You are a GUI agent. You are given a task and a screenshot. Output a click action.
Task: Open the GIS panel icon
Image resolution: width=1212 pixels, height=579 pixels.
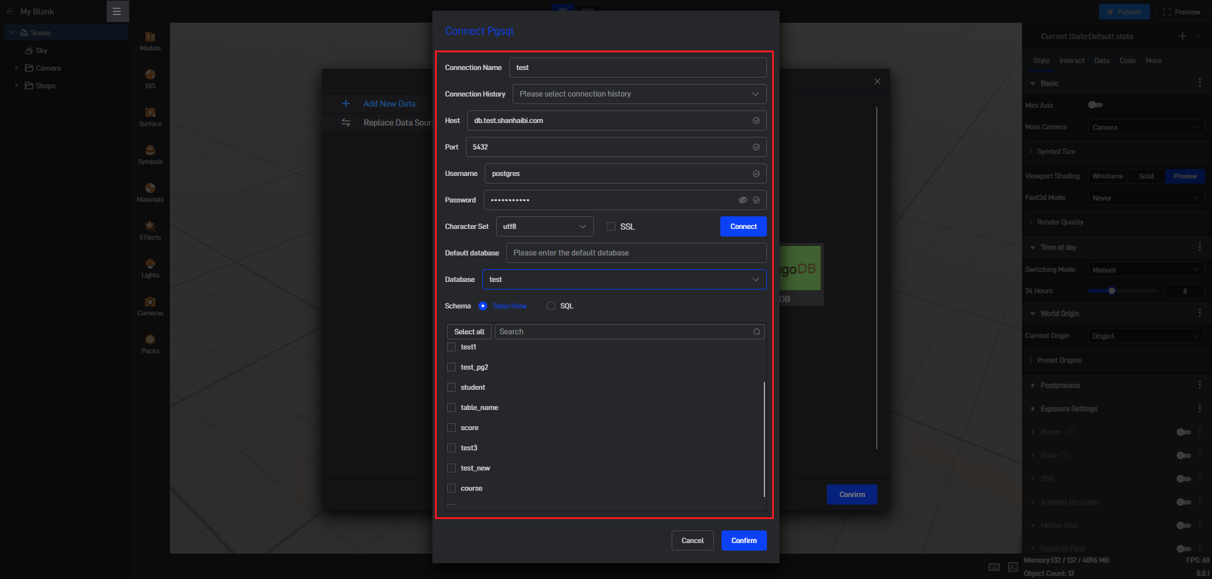click(150, 74)
